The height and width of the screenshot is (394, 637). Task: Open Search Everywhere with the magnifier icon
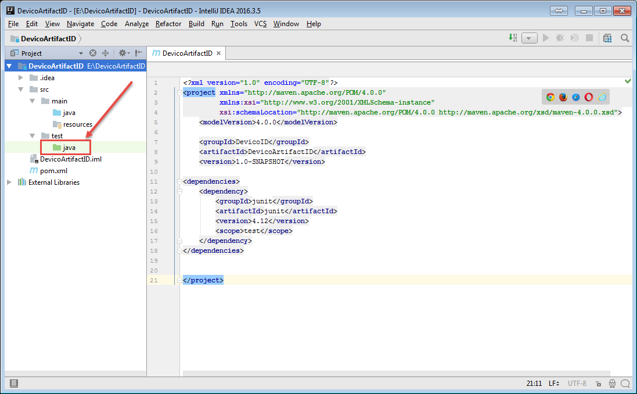pyautogui.click(x=625, y=37)
